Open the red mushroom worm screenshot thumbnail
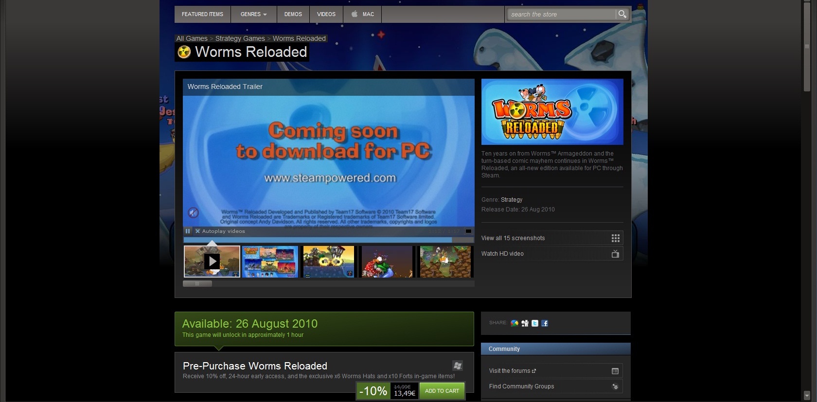 [x=387, y=262]
